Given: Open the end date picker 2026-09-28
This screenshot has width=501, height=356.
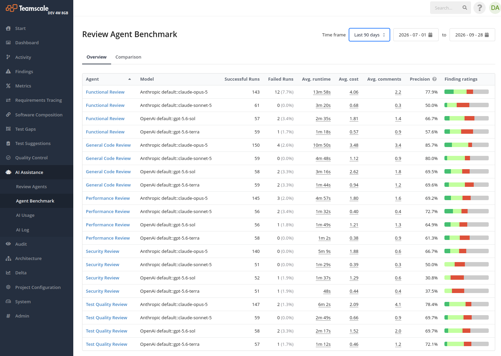Looking at the screenshot, I should point(472,35).
